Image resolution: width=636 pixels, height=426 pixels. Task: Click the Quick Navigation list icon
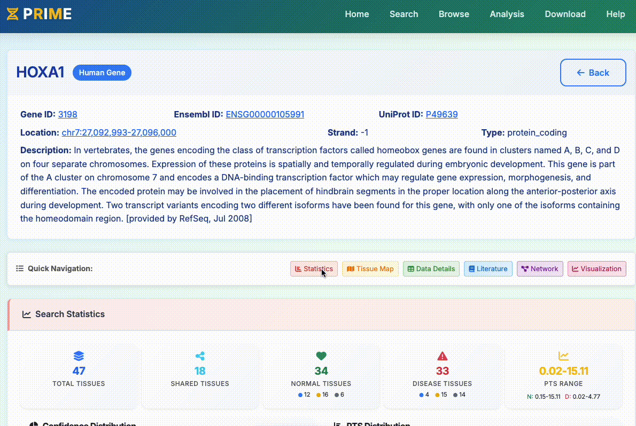[x=20, y=269]
